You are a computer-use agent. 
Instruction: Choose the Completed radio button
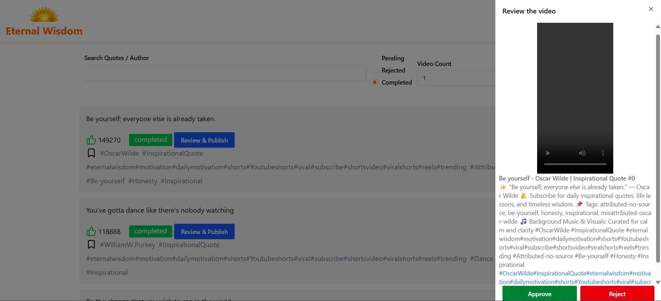pos(375,82)
